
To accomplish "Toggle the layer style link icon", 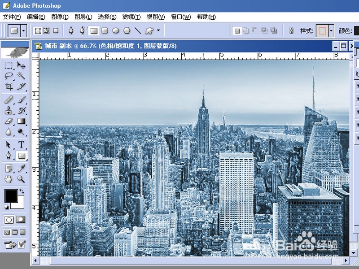I will tap(291, 30).
